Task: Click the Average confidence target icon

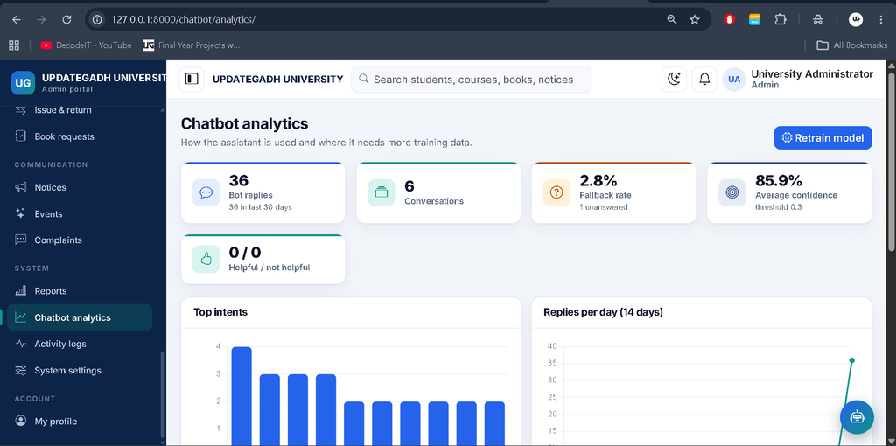Action: coord(732,192)
